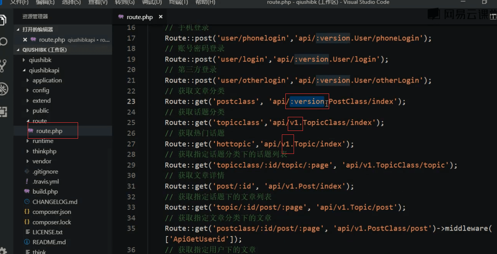Image resolution: width=497 pixels, height=254 pixels.
Task: Click comment '获取指定用户下的文章' on line 36
Action: [x=217, y=249]
